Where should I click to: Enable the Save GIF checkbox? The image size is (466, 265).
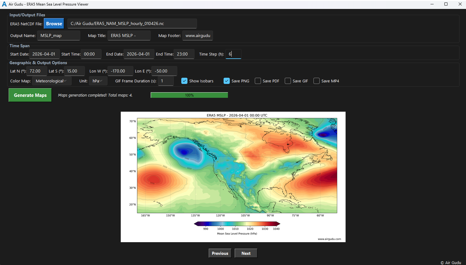click(x=288, y=81)
